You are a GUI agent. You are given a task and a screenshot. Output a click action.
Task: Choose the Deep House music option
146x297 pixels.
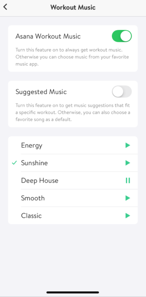[x=73, y=180]
